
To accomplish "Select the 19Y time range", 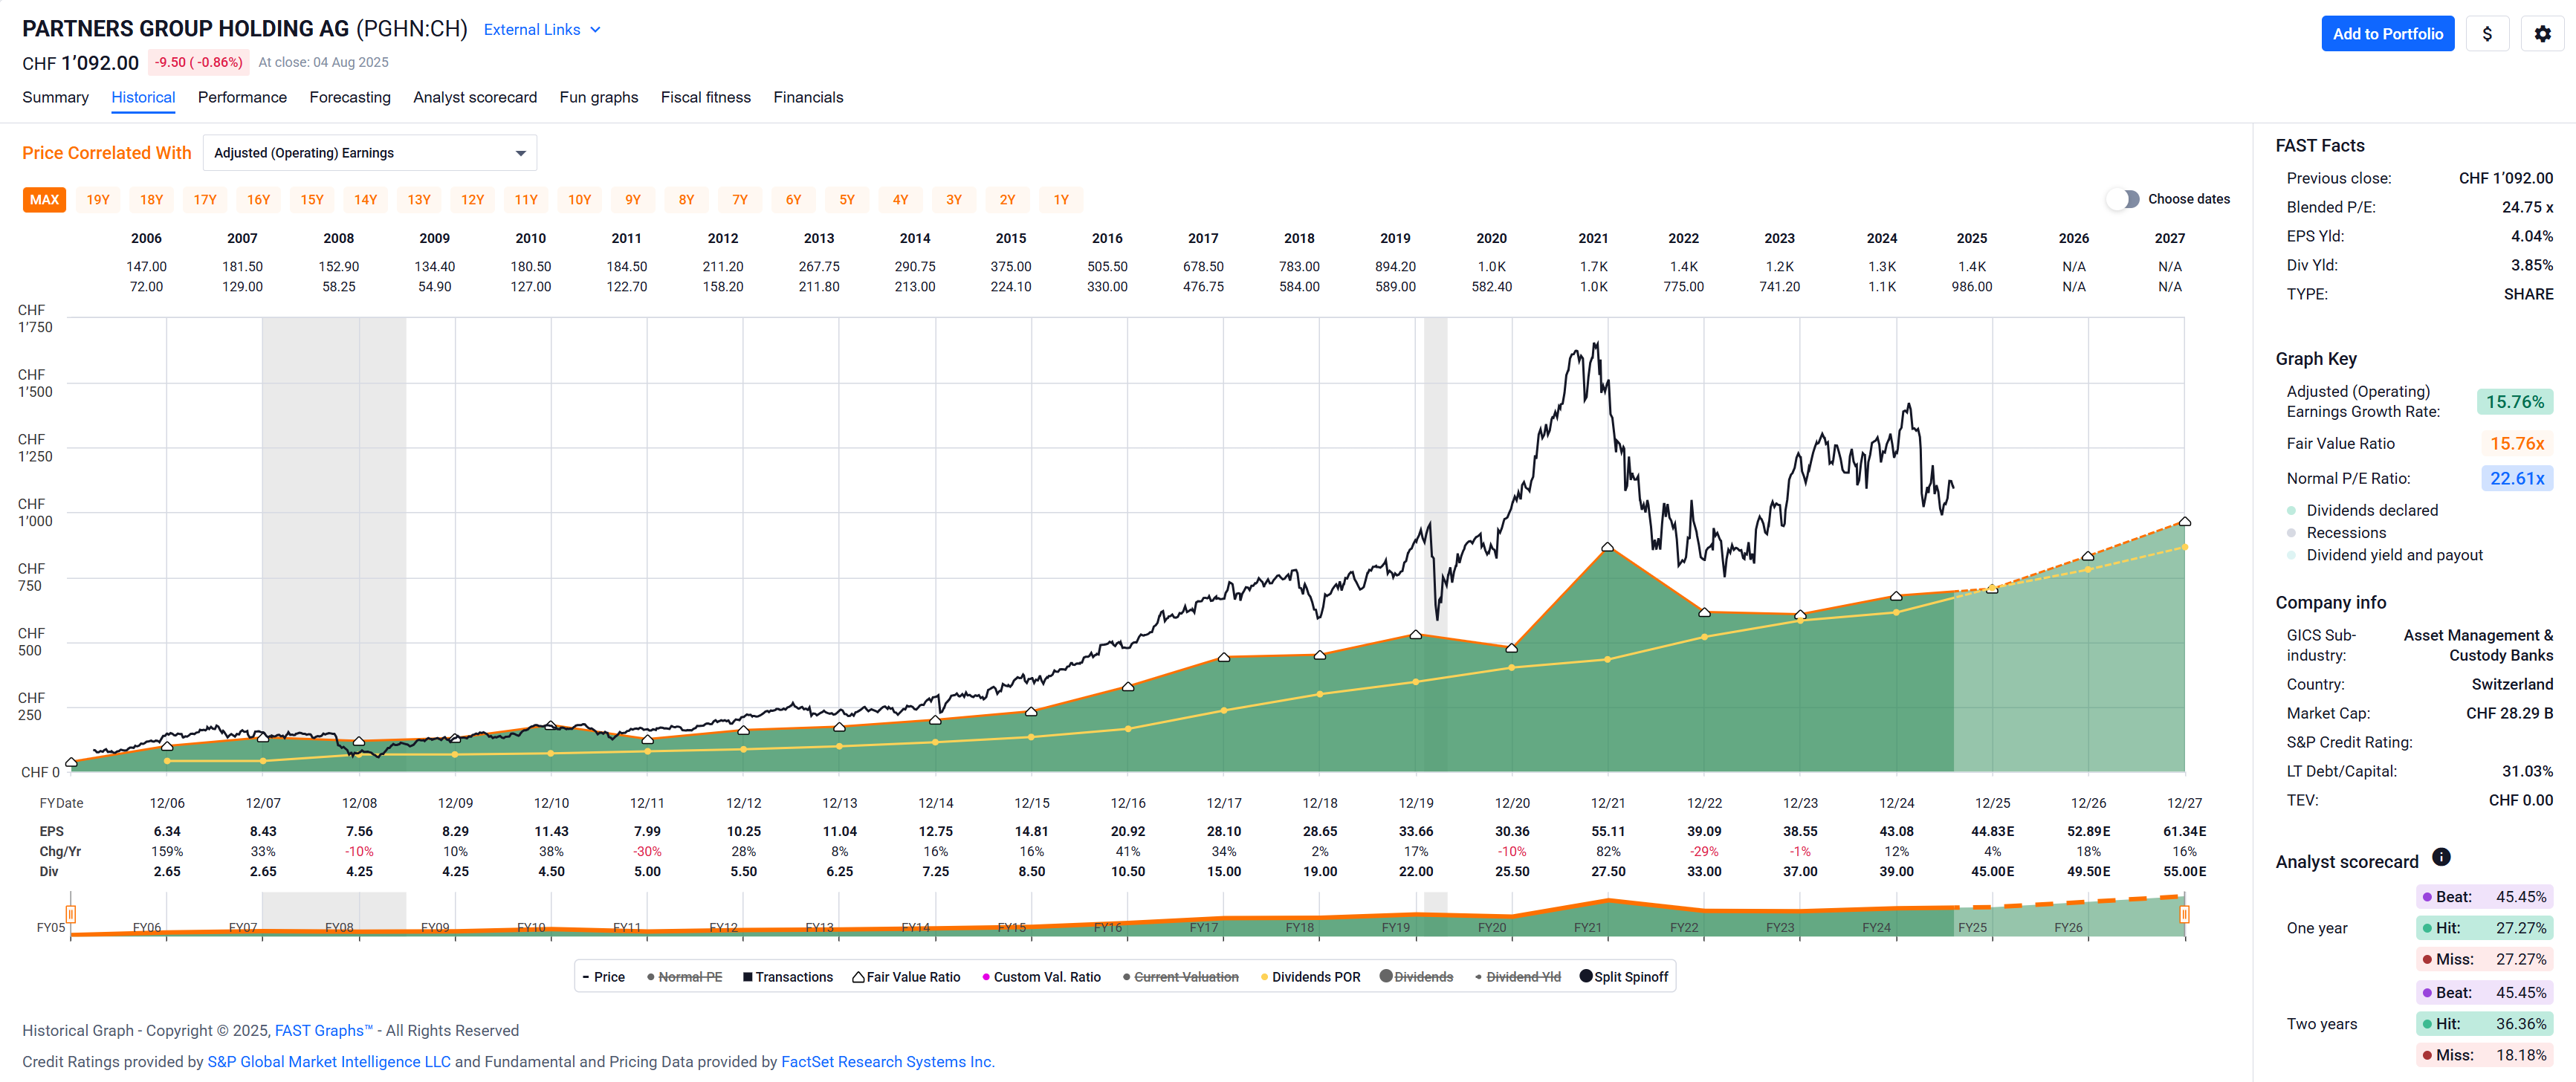I will coord(98,200).
